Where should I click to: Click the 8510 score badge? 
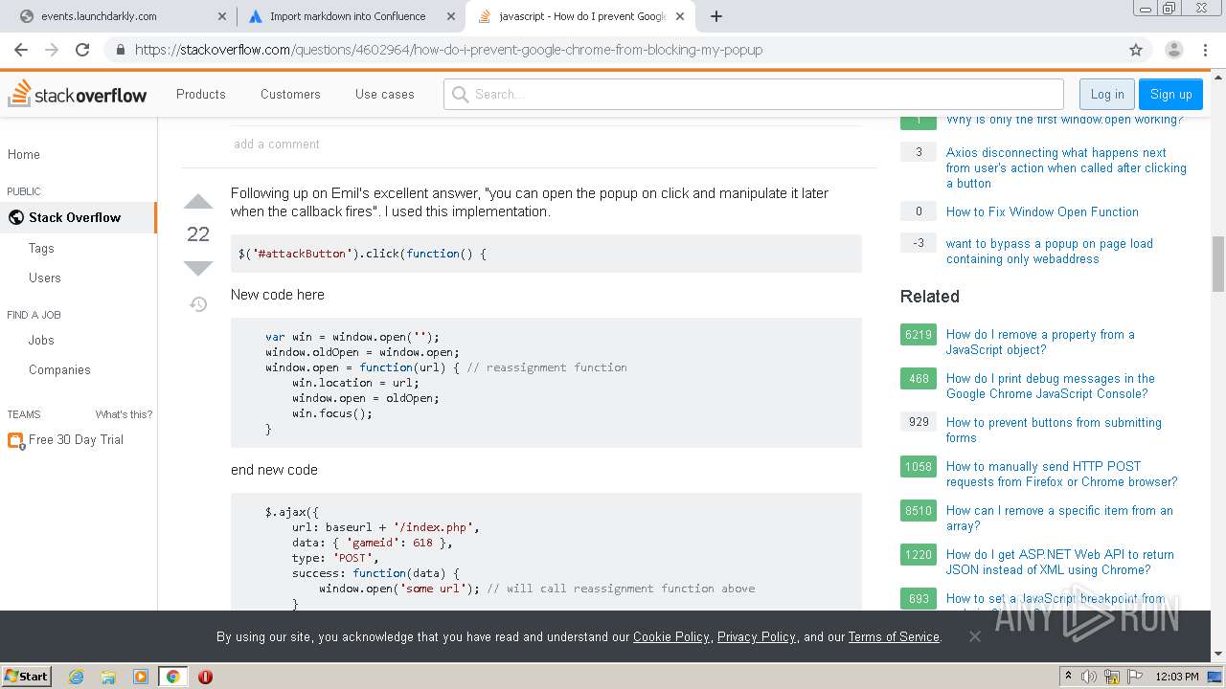pos(919,511)
